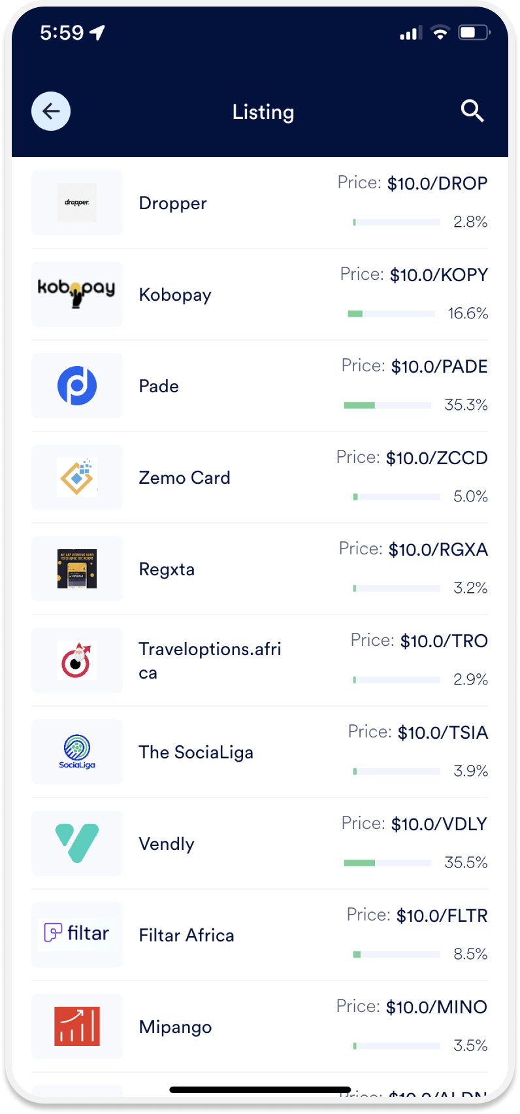
Task: Tap the Filtar Africa listing name
Action: tap(186, 936)
